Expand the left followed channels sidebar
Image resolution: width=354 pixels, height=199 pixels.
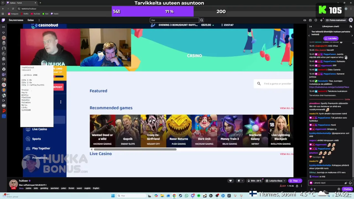[3, 27]
